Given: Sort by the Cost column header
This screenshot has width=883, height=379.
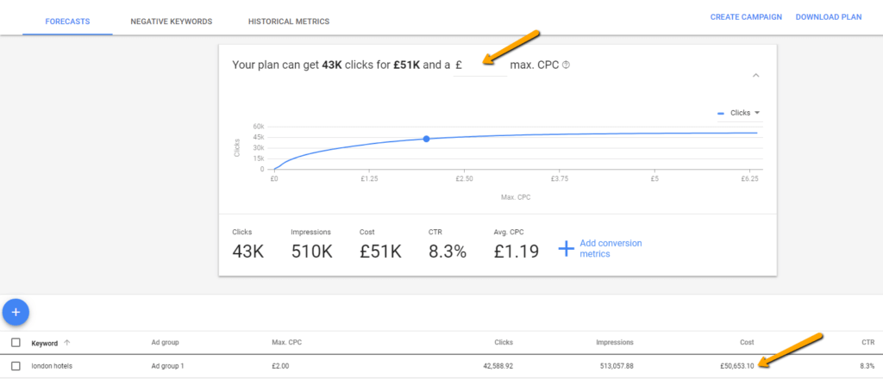Looking at the screenshot, I should (x=746, y=343).
